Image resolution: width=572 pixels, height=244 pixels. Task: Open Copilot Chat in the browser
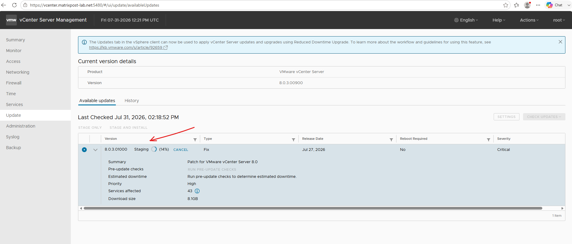coord(554,5)
